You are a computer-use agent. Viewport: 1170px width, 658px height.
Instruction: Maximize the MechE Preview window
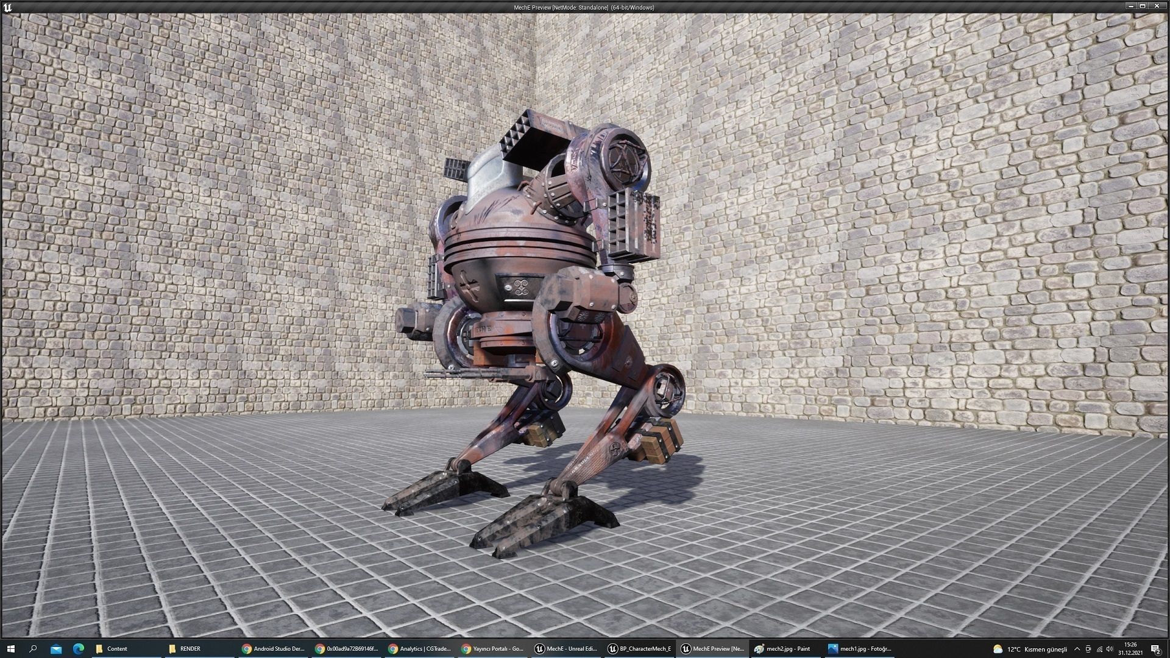(x=1143, y=6)
